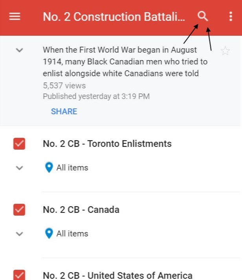Click the search magnifier icon

click(x=203, y=16)
